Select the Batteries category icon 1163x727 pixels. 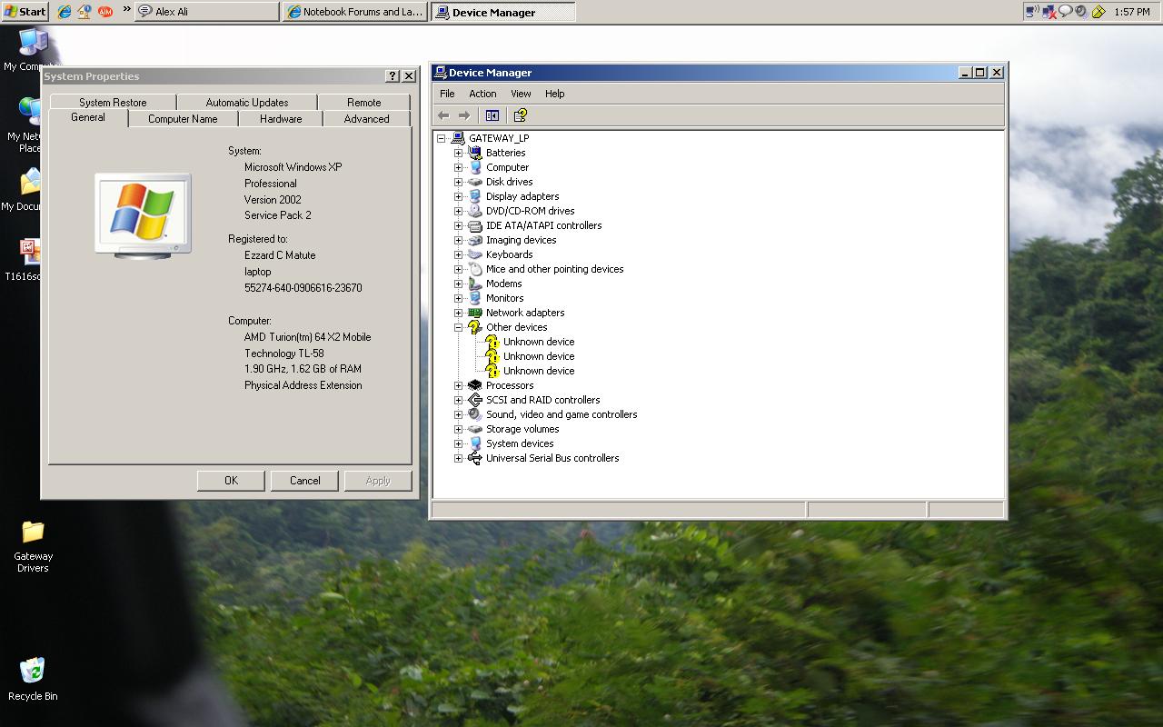(x=474, y=153)
